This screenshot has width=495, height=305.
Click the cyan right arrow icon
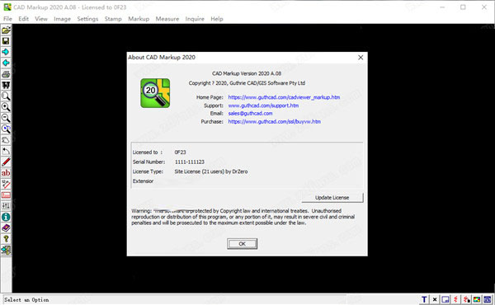pyautogui.click(x=6, y=52)
